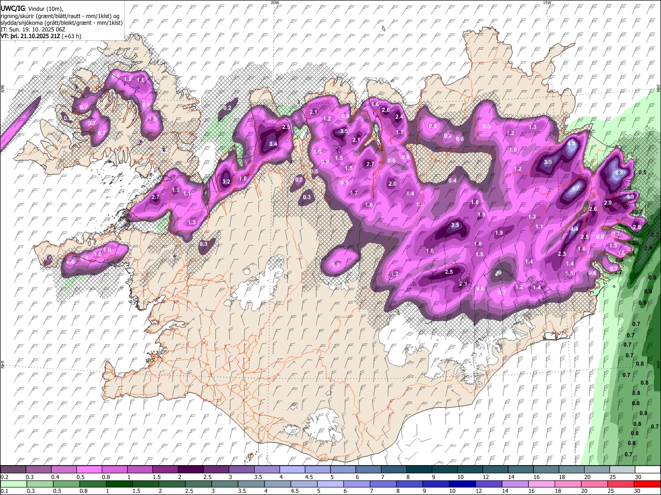Screen dimensions: 661x495
Task: Click the 2.0 precipitation value on the map
Action: (x=392, y=184)
